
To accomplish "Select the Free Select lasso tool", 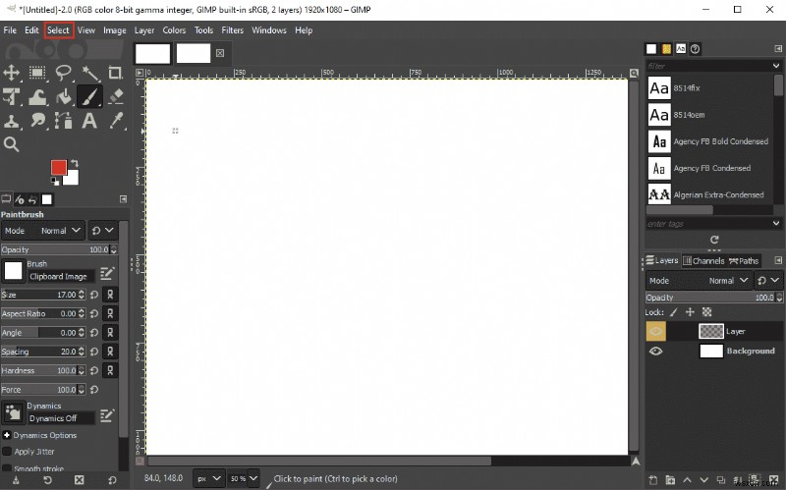I will point(63,73).
